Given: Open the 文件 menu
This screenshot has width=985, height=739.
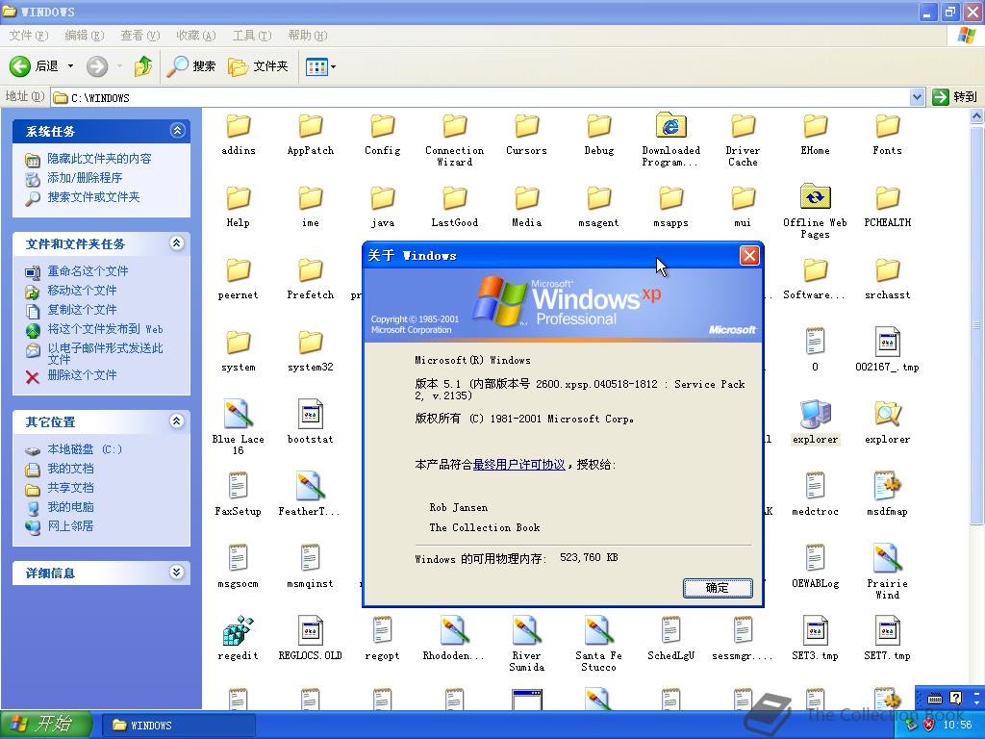Looking at the screenshot, I should (29, 36).
